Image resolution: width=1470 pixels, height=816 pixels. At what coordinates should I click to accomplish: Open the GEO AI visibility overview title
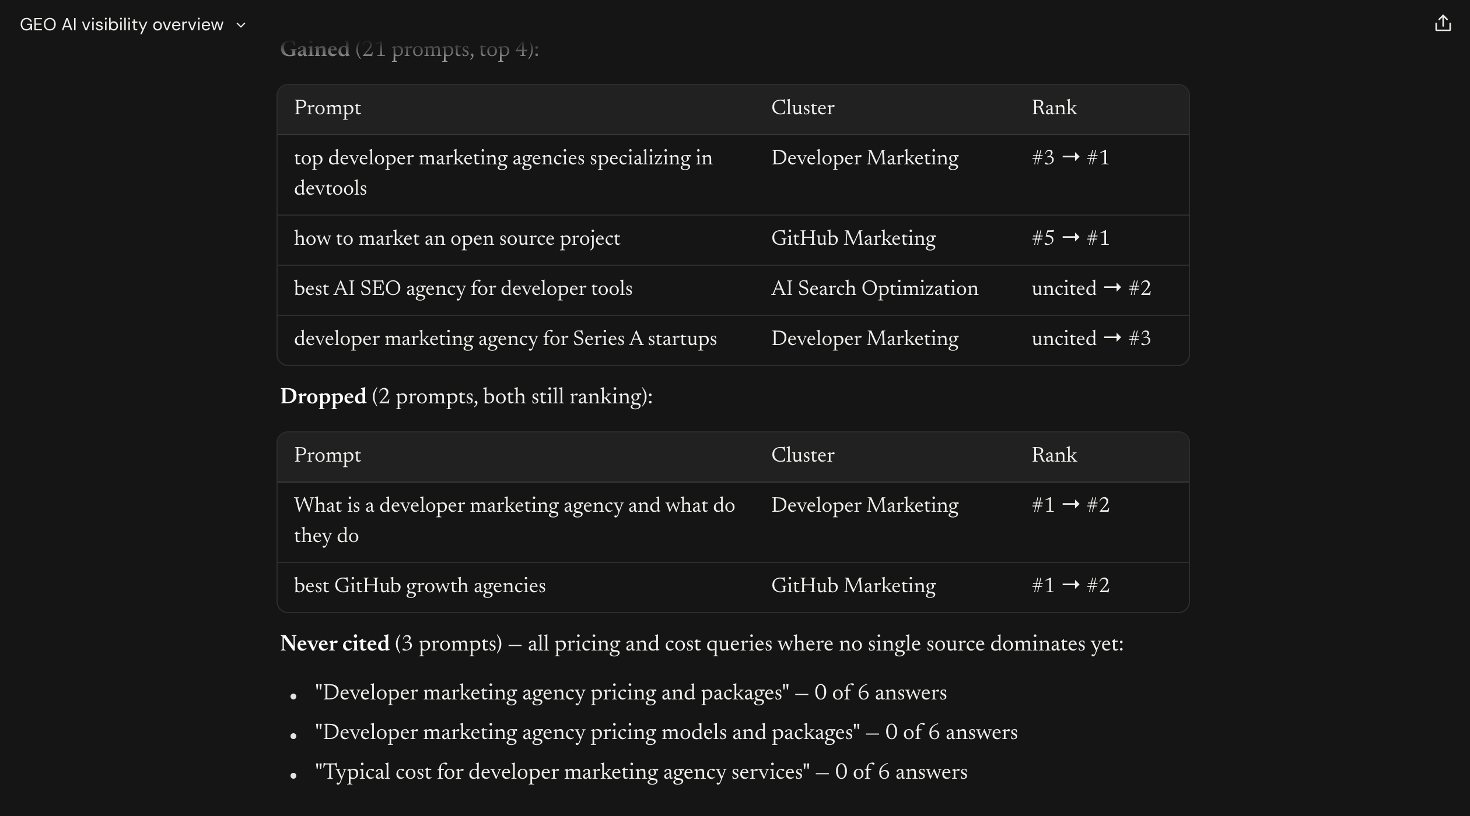(x=121, y=24)
